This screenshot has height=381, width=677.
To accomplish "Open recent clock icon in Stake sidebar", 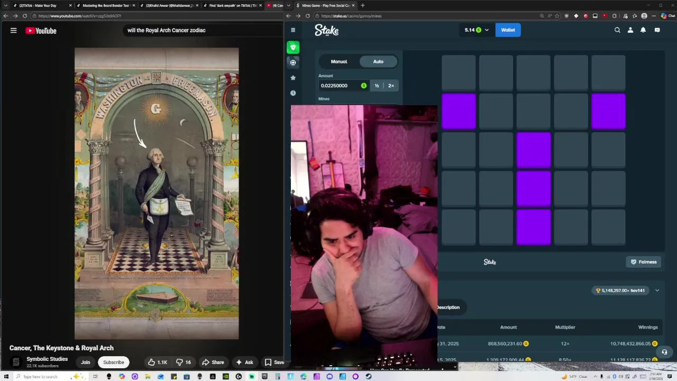I will point(293,93).
